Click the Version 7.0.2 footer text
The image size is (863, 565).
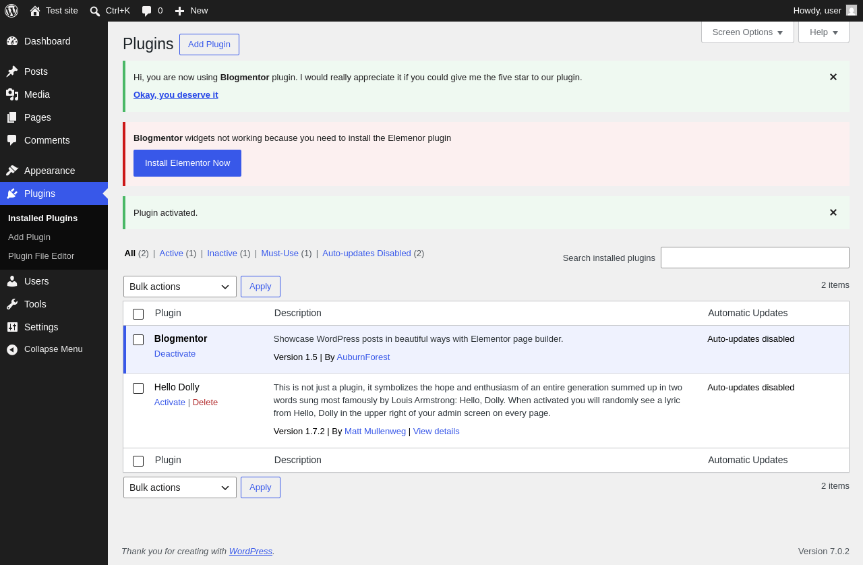click(x=824, y=552)
